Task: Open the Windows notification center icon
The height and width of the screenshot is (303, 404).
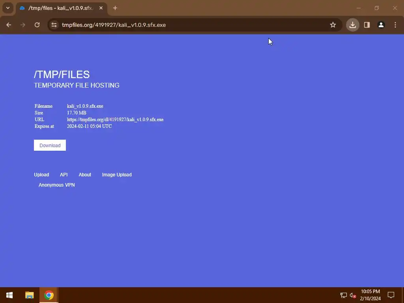Action: point(391,295)
